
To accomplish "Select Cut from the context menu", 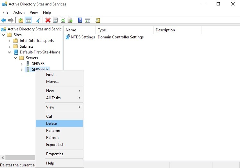I will [59, 116].
